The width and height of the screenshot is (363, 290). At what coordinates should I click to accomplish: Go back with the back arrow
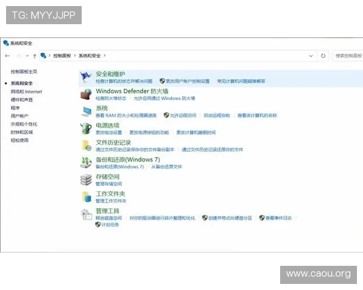[7, 56]
